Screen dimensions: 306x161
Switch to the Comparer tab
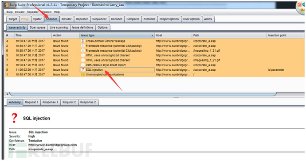click(x=133, y=19)
